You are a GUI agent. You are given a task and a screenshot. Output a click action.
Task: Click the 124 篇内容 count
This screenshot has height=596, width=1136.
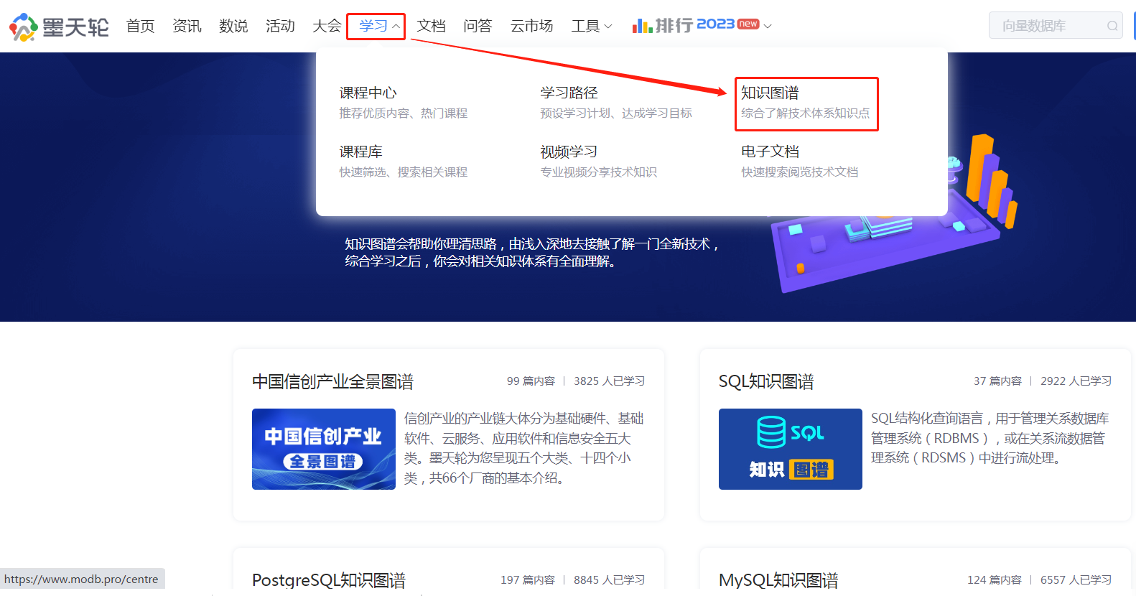click(x=995, y=580)
